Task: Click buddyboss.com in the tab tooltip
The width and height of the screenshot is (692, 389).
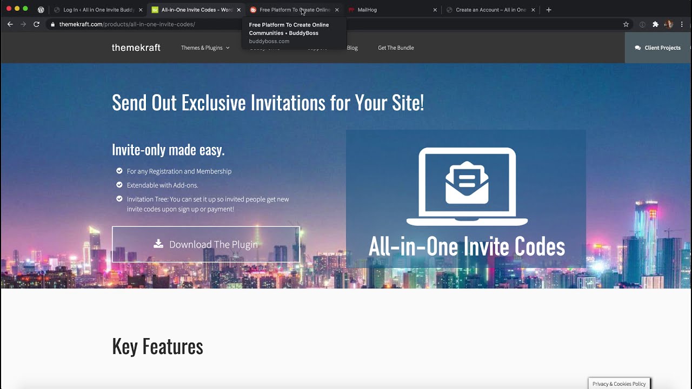Action: 269,41
